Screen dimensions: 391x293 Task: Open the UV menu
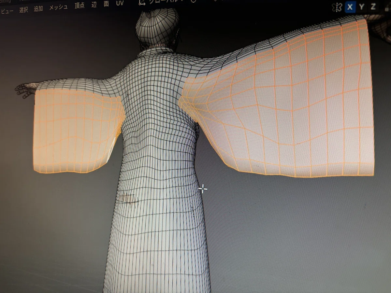(x=120, y=4)
